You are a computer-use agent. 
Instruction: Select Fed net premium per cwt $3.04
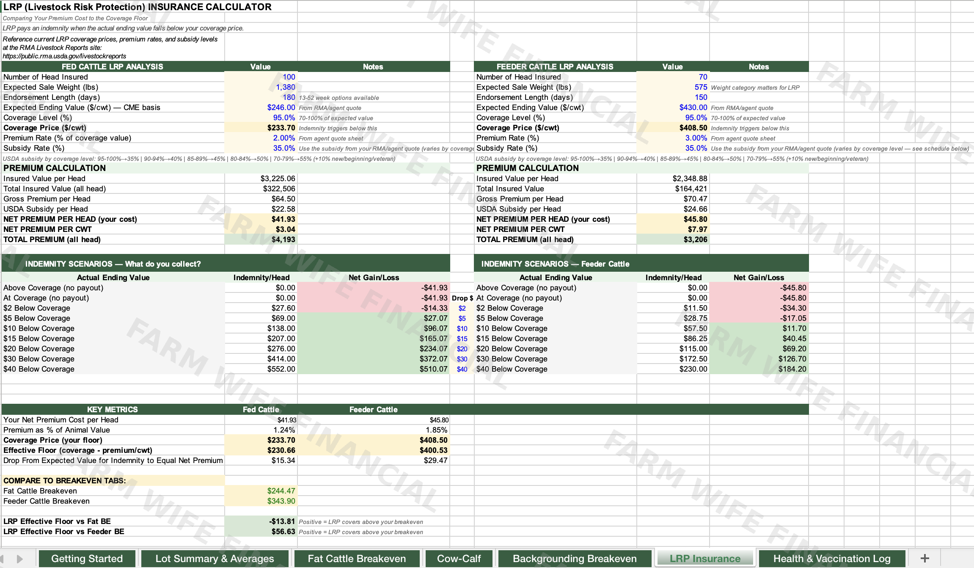click(261, 229)
